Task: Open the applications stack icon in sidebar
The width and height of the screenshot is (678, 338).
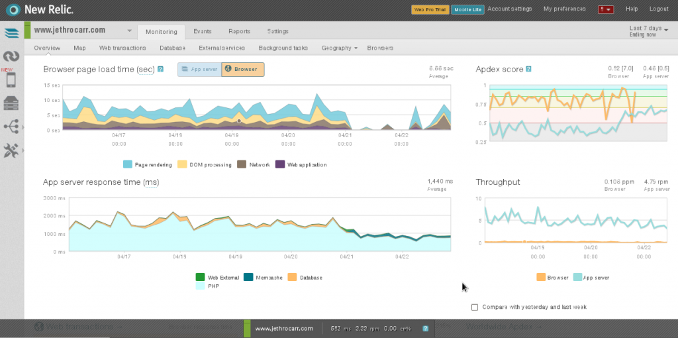Action: click(11, 34)
